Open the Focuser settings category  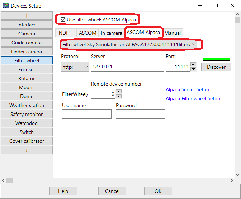point(27,69)
